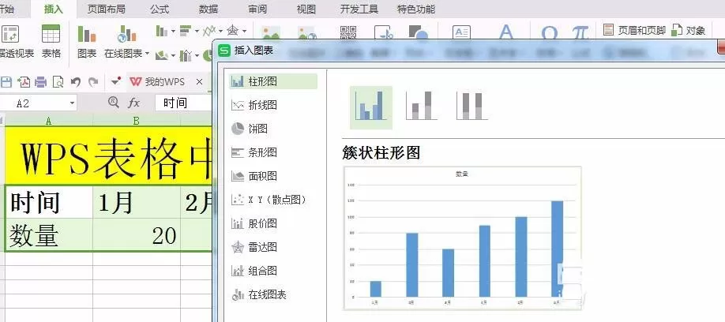Click the 图表 chart button
This screenshot has height=322, width=725.
(86, 41)
